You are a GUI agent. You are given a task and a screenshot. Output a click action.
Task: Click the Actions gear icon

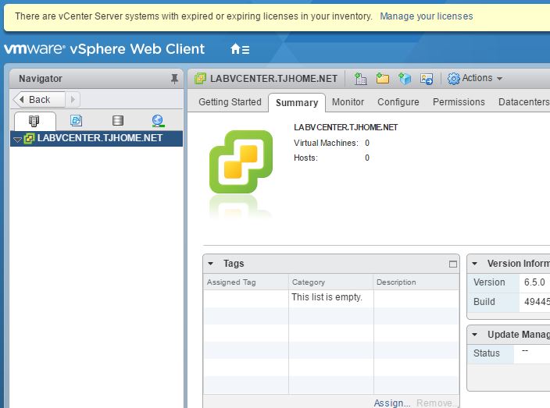454,79
